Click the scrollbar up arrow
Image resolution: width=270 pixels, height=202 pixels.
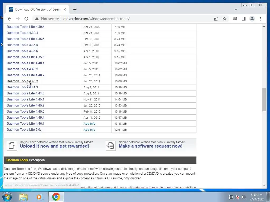click(264, 26)
